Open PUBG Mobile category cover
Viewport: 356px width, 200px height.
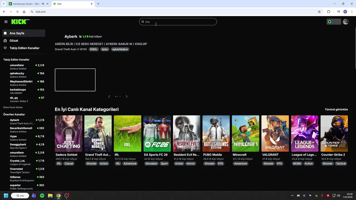tap(216, 134)
